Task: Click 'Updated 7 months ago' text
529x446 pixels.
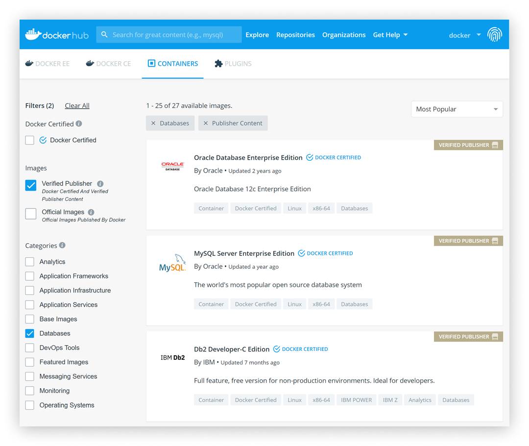Action: pyautogui.click(x=250, y=363)
